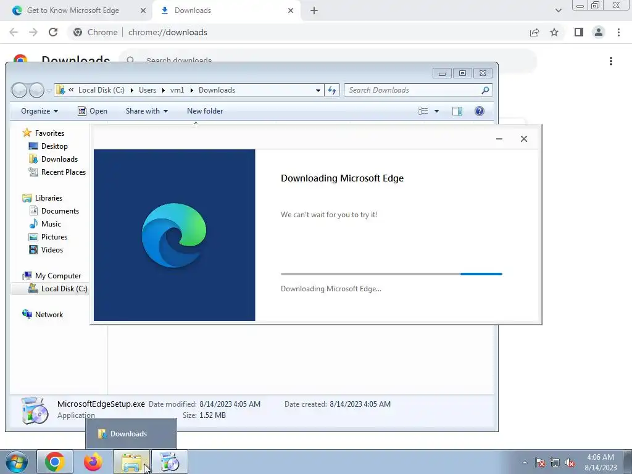Click Chrome icon in the taskbar
The height and width of the screenshot is (474, 632).
[x=55, y=462]
